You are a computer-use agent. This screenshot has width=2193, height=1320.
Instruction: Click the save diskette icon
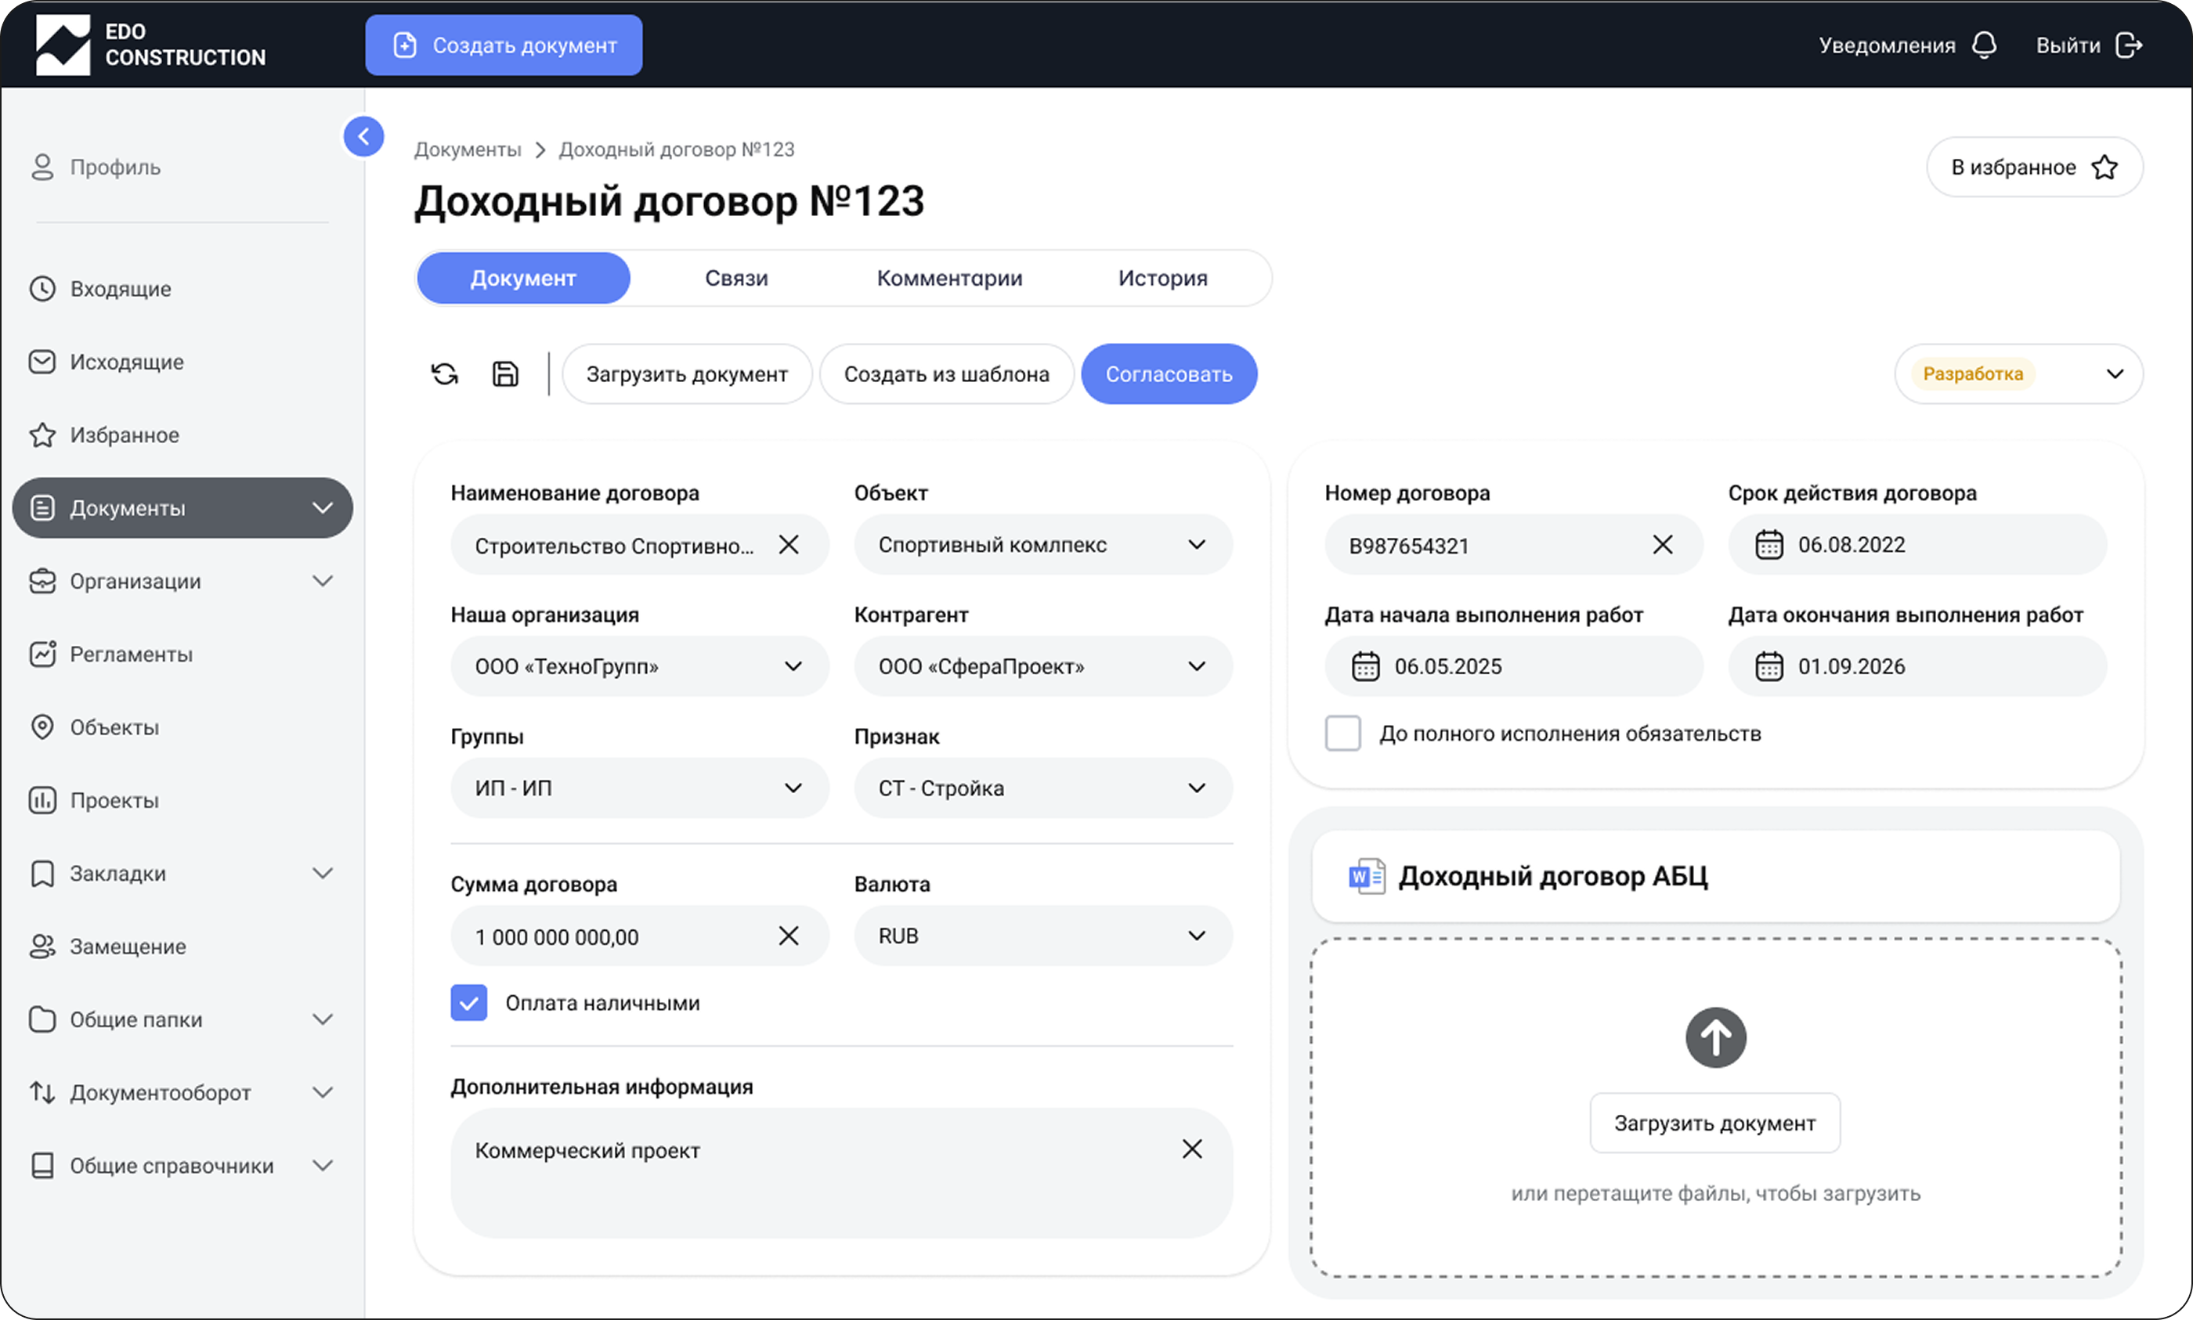pyautogui.click(x=505, y=374)
